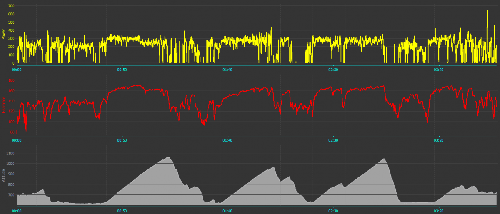Click the 180 tick on Heartrate axis
This screenshot has width=500, height=214.
(x=11, y=80)
